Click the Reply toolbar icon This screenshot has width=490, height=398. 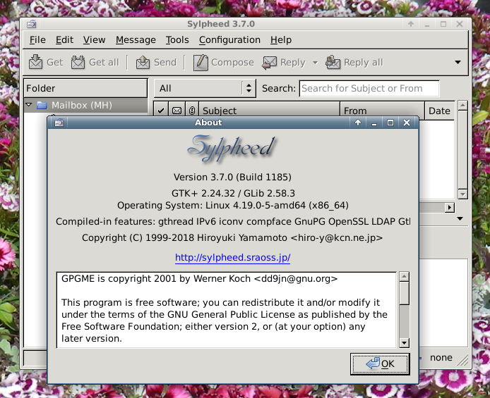click(x=270, y=62)
